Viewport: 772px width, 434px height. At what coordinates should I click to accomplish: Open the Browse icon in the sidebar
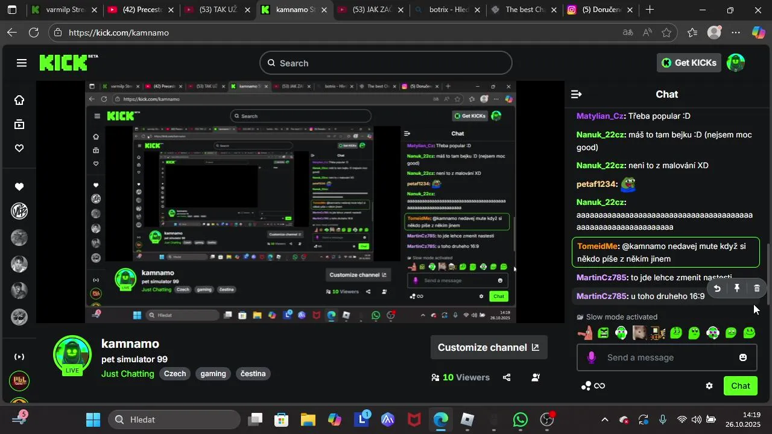[x=19, y=124]
